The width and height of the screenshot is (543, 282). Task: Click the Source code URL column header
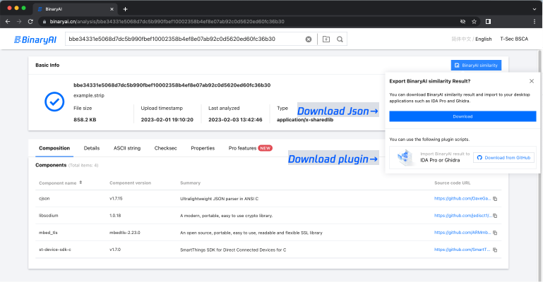(453, 183)
